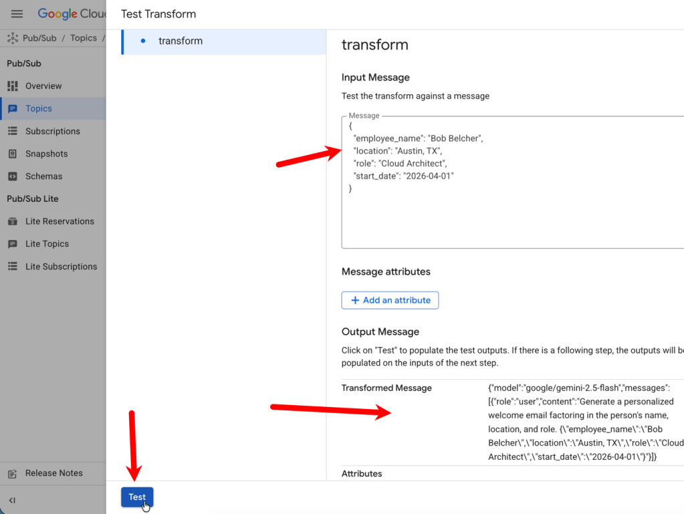The image size is (684, 514).
Task: Click the Subscriptions list icon
Action: pyautogui.click(x=13, y=132)
